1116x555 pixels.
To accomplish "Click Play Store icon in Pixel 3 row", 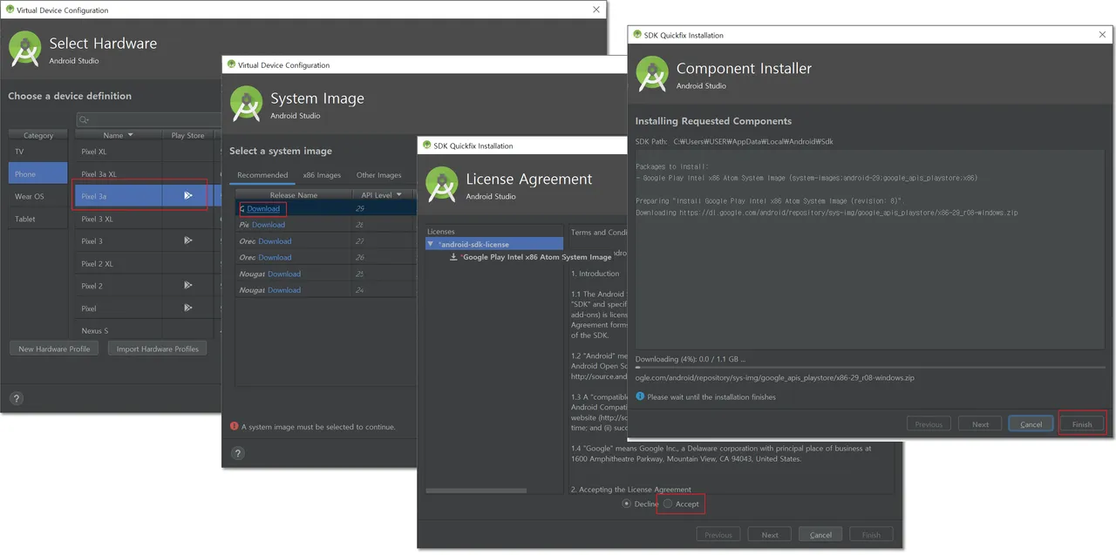I will tap(187, 240).
